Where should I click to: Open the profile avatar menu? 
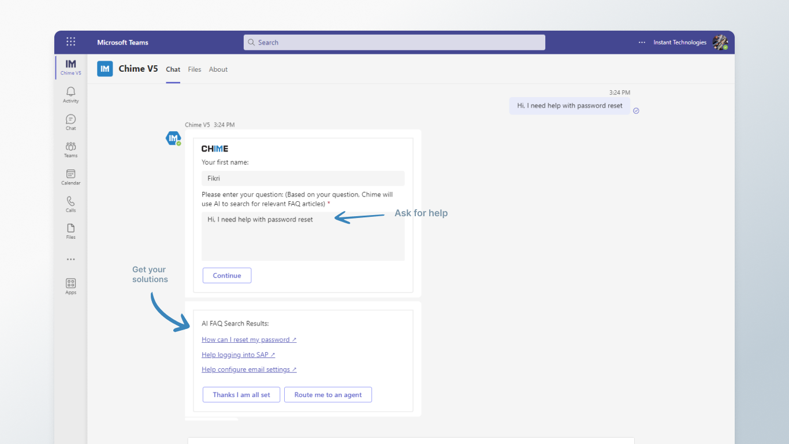[x=720, y=42]
